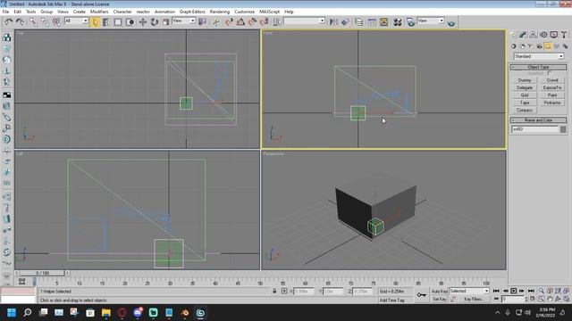Image resolution: width=572 pixels, height=321 pixels.
Task: Open the Rendering menu
Action: tap(220, 12)
